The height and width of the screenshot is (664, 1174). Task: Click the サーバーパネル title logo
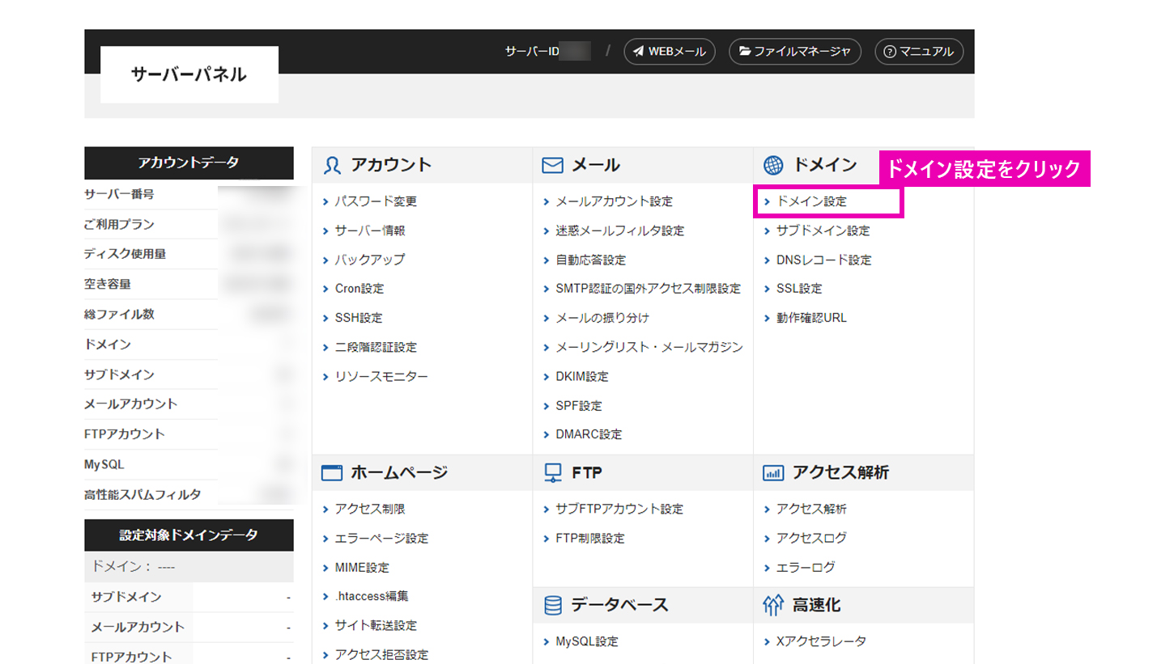click(189, 74)
